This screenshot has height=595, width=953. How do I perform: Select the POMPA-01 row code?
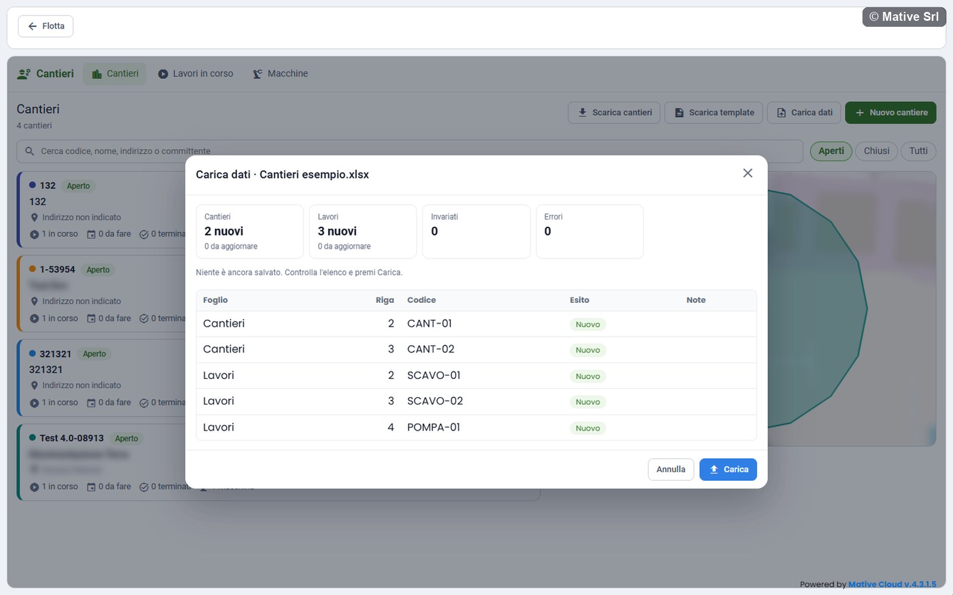pos(434,427)
